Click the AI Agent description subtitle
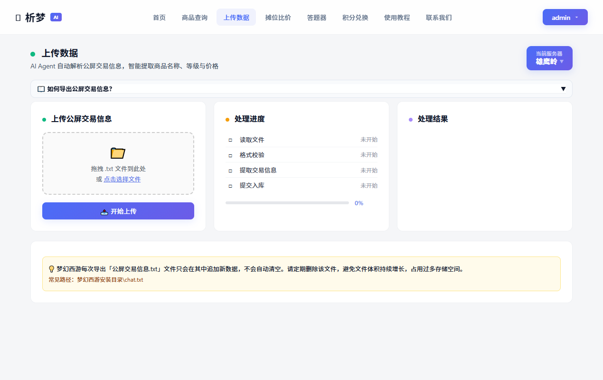This screenshot has width=603, height=380. 124,66
